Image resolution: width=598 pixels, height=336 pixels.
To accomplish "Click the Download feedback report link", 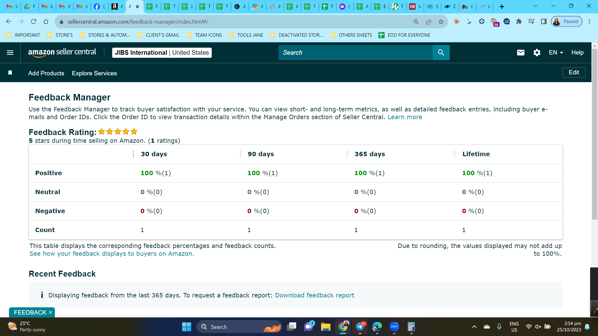I will coord(315,295).
